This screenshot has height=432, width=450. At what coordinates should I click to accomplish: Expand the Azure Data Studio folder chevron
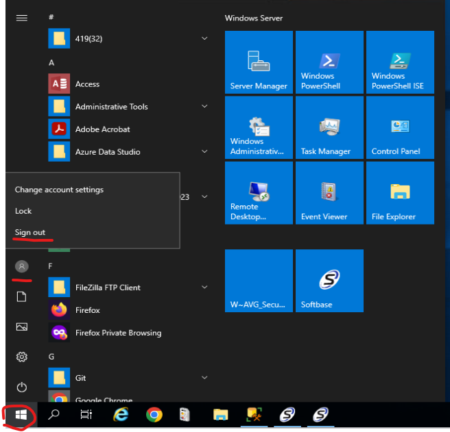click(204, 151)
